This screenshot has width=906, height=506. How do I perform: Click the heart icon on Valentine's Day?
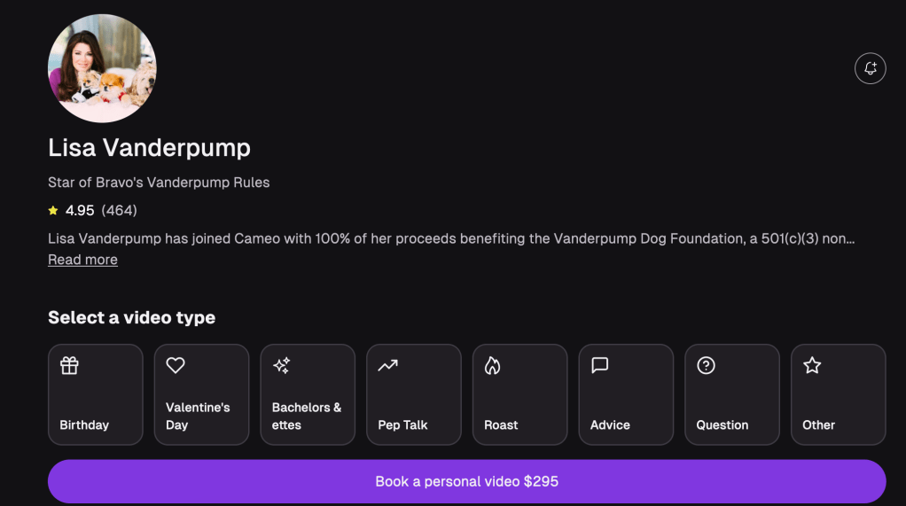(176, 365)
